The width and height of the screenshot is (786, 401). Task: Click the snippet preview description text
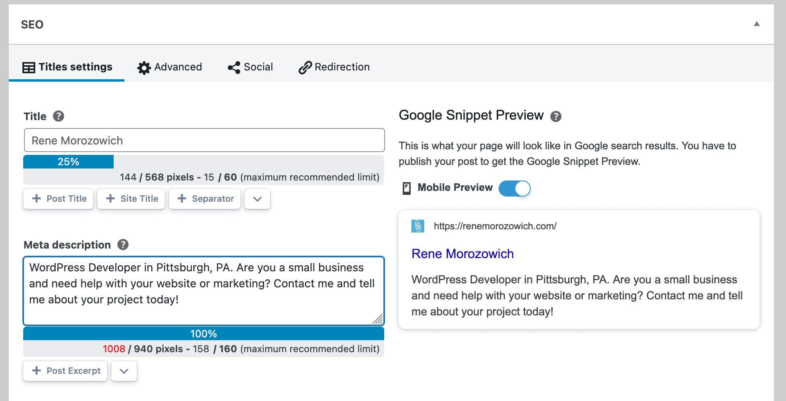tap(577, 295)
